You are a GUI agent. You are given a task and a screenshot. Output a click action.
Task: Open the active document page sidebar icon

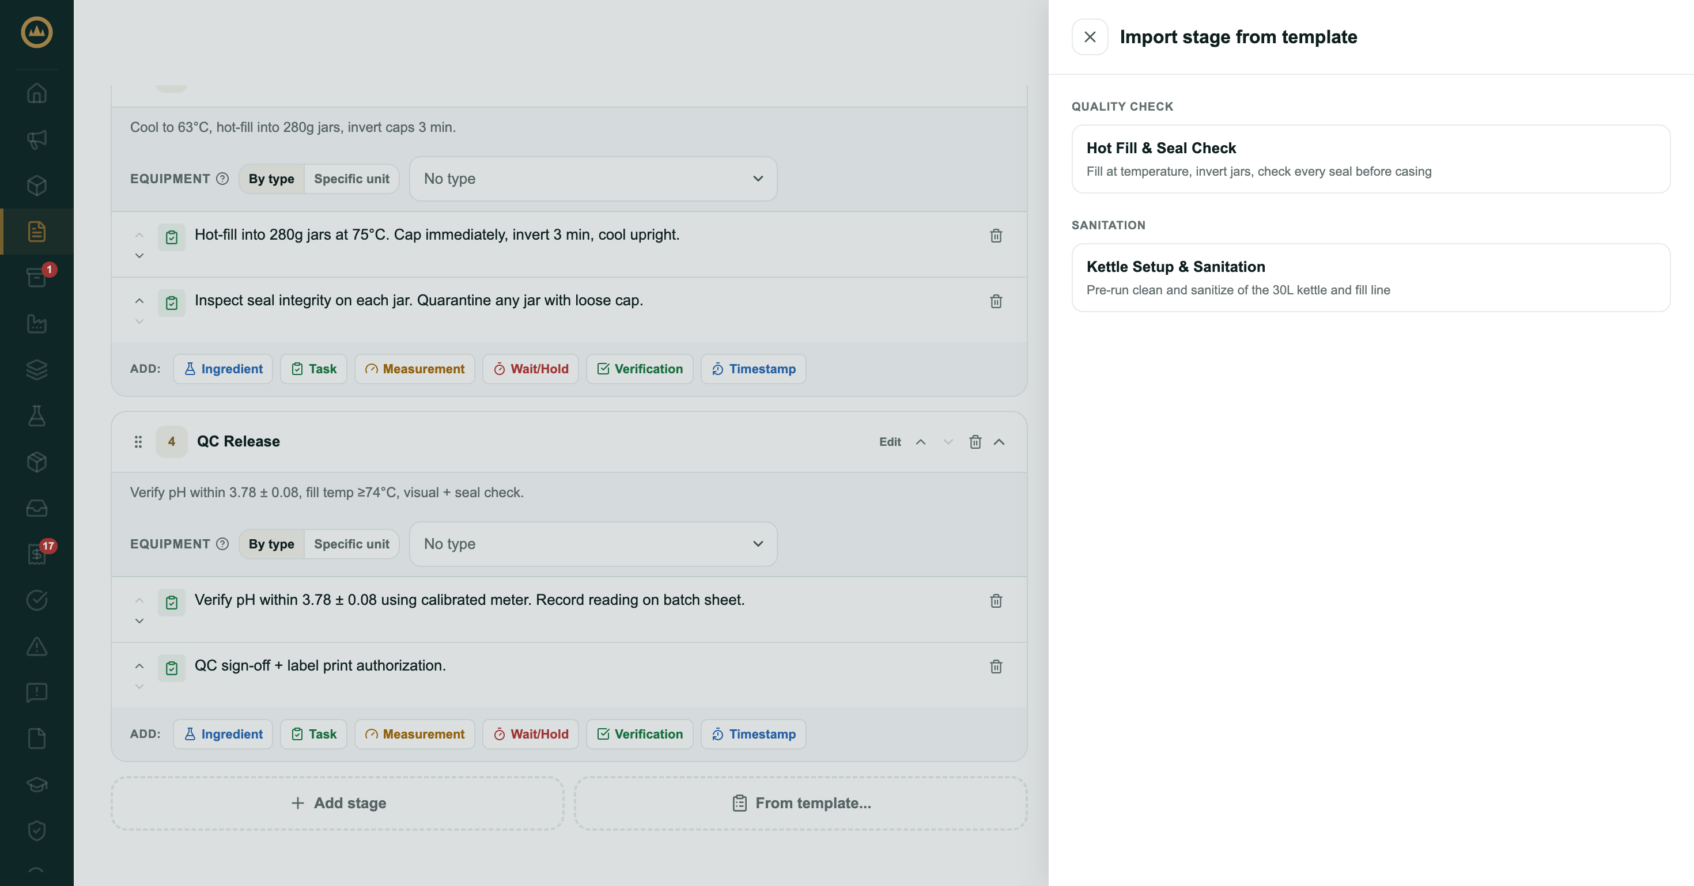pos(37,232)
